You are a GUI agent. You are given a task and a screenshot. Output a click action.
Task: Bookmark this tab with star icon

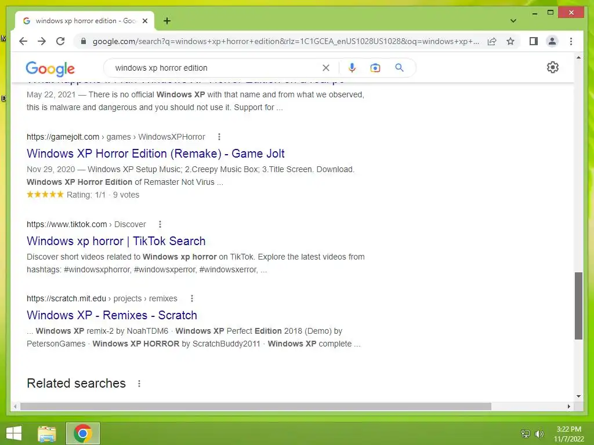510,41
